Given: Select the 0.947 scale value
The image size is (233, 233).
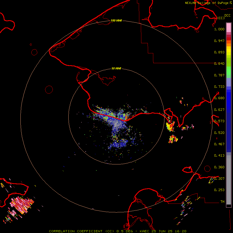Looking at the screenshot, I should coord(219,41).
